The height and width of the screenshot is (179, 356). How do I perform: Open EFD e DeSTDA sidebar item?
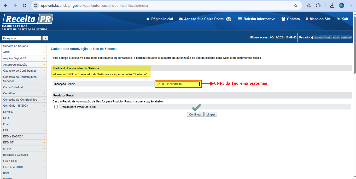tap(24, 136)
